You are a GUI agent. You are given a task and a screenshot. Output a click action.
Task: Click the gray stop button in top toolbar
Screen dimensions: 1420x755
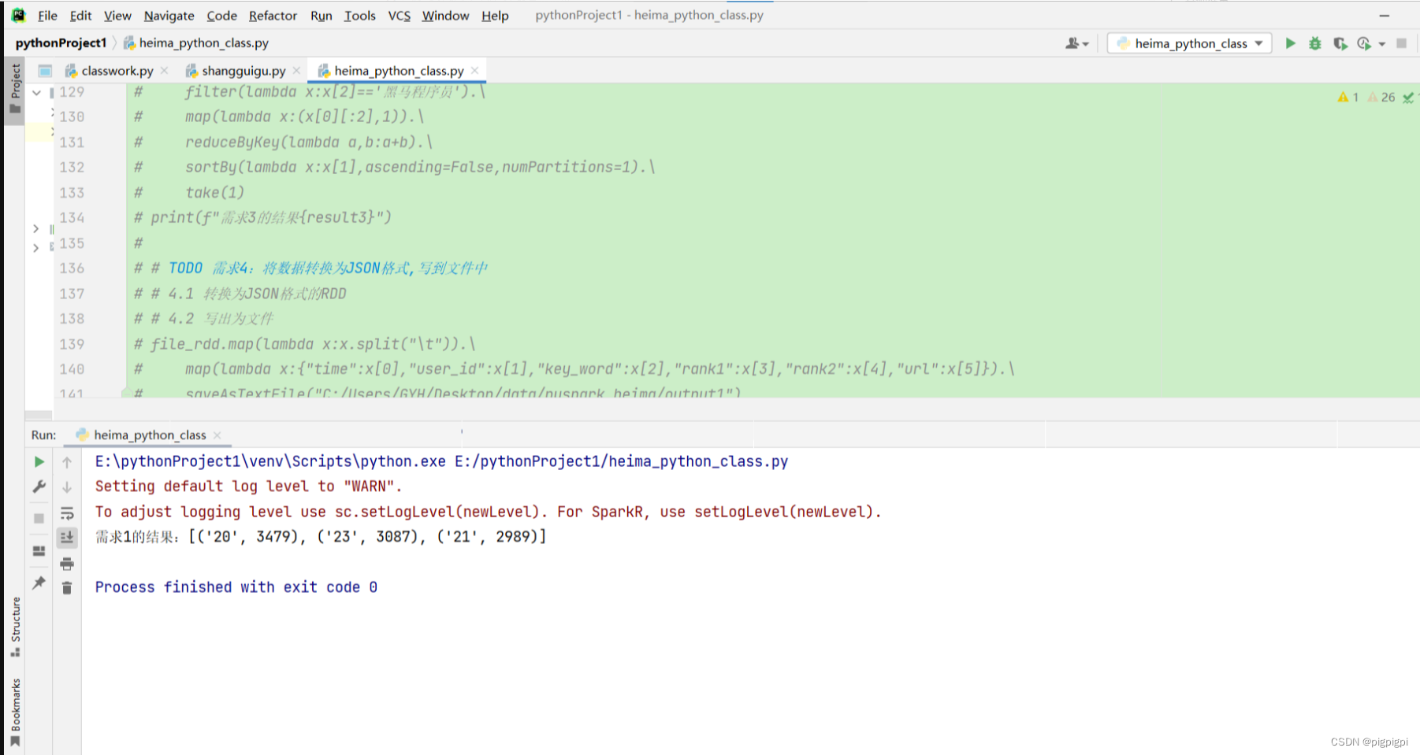click(1401, 43)
